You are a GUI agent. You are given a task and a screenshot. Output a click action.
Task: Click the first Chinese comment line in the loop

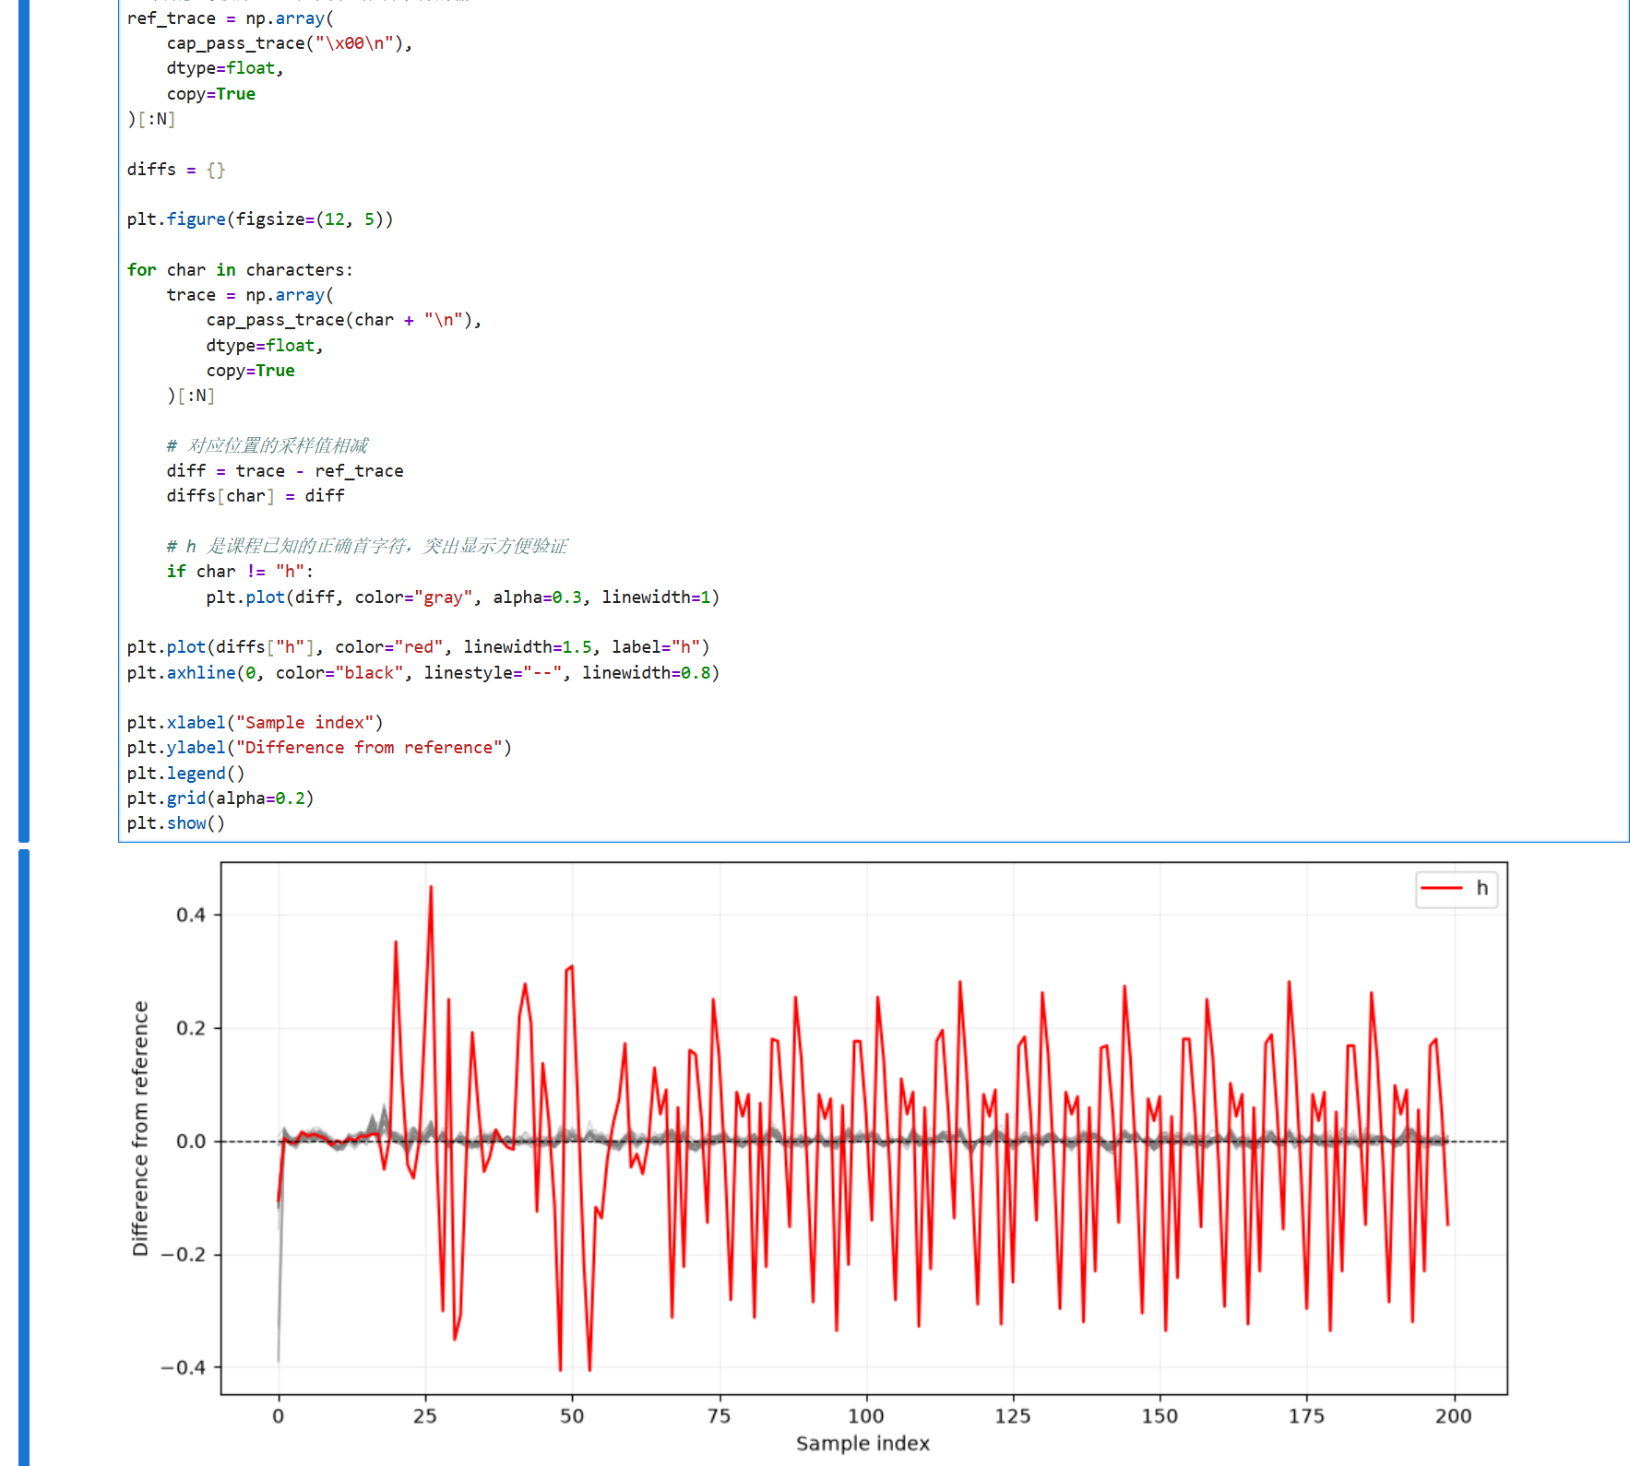tap(268, 446)
